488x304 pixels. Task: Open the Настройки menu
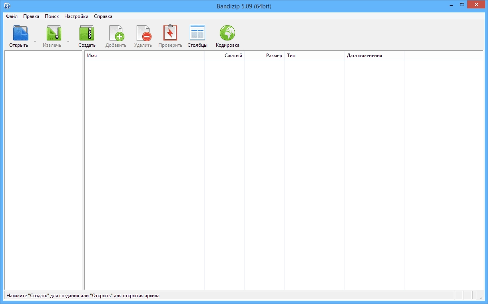click(x=76, y=16)
